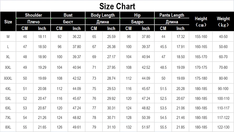Click the Плечо subheader cell

pyautogui.click(x=34, y=22)
